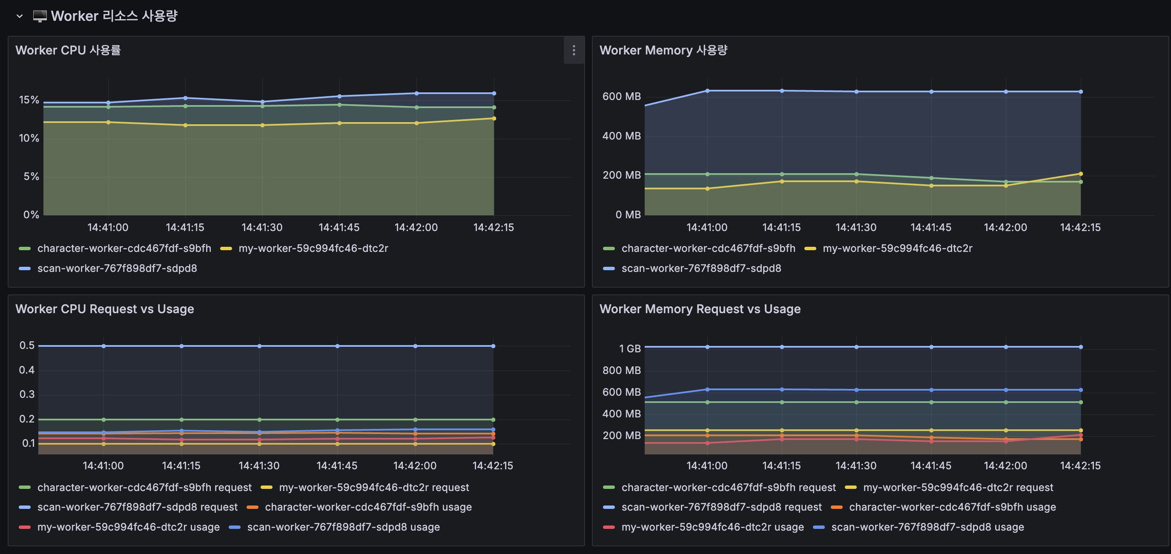Toggle scan-worker series in the Memory 사용량 legend
Screen dimensions: 1171x554
click(701, 268)
